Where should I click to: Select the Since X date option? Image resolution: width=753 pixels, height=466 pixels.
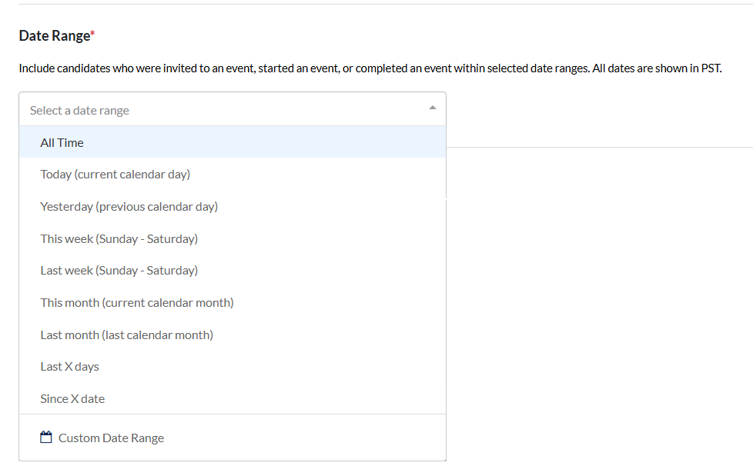coord(72,399)
